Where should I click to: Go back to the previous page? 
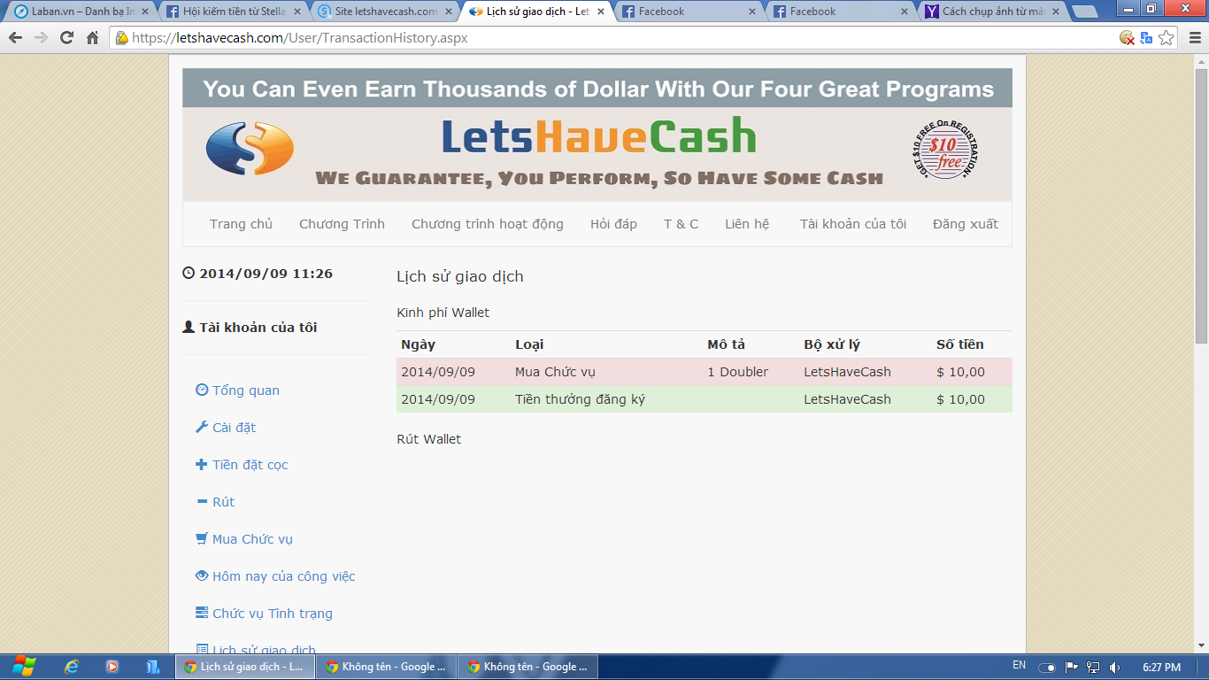click(15, 38)
